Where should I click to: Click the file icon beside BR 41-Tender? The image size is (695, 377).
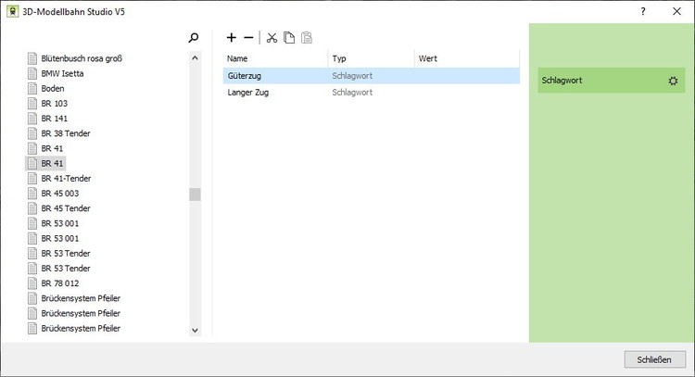pyautogui.click(x=32, y=179)
